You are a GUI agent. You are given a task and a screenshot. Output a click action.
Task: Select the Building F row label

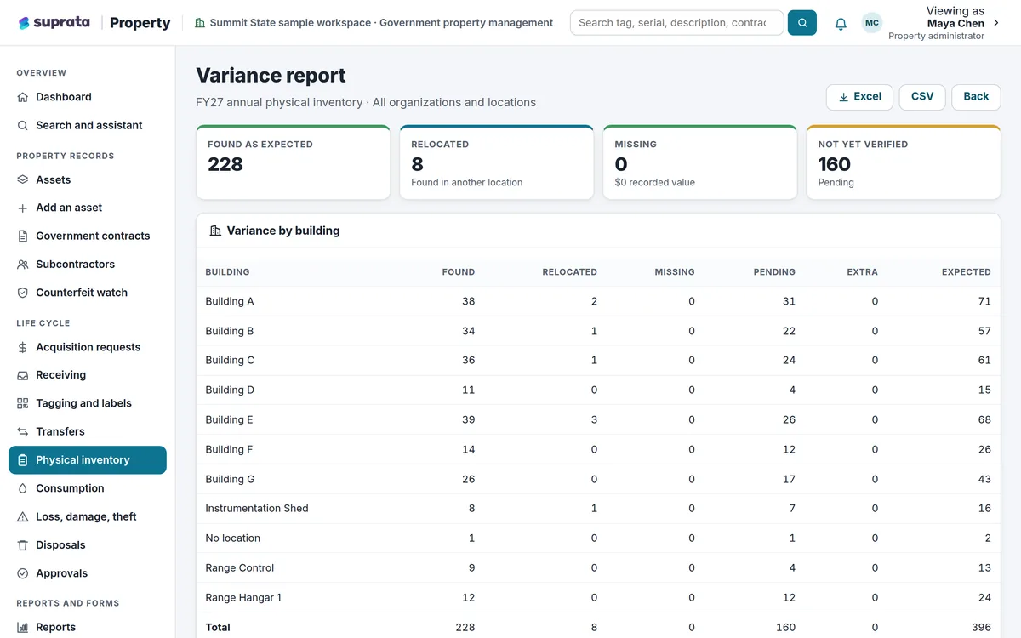(229, 449)
